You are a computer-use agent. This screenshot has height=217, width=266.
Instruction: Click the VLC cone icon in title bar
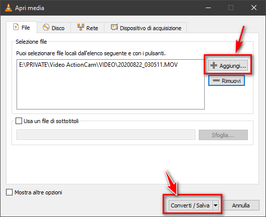point(9,8)
